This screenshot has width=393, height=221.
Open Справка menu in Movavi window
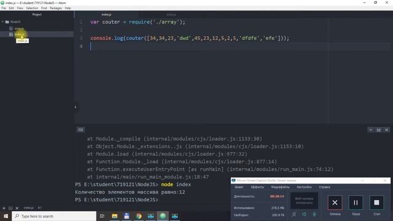coord(324,187)
